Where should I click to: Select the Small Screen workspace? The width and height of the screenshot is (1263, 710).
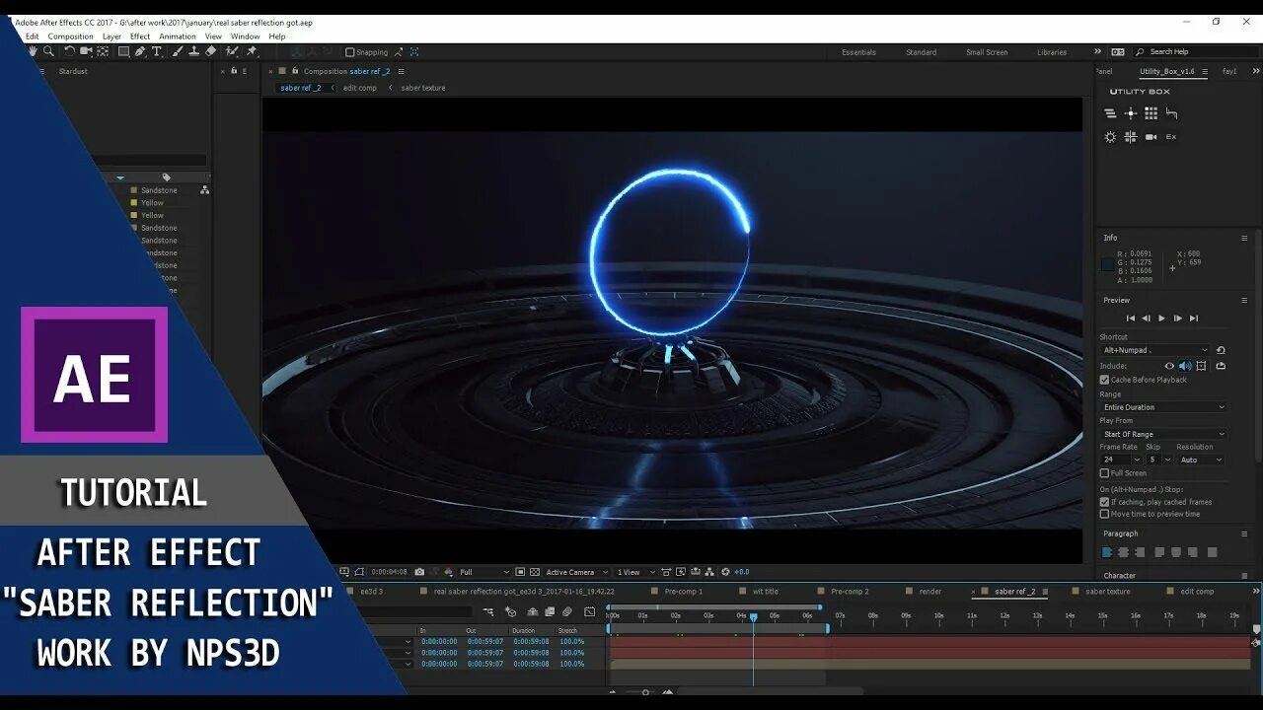(987, 52)
